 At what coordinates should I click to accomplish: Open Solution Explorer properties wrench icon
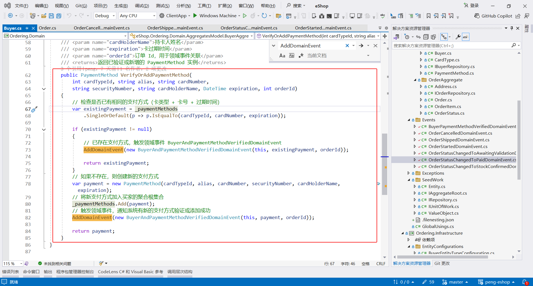[x=458, y=37]
